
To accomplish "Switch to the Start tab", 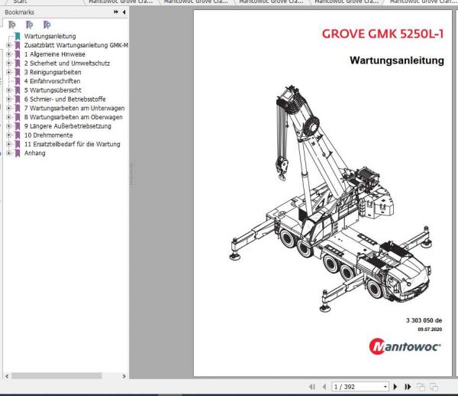I will coord(21,2).
